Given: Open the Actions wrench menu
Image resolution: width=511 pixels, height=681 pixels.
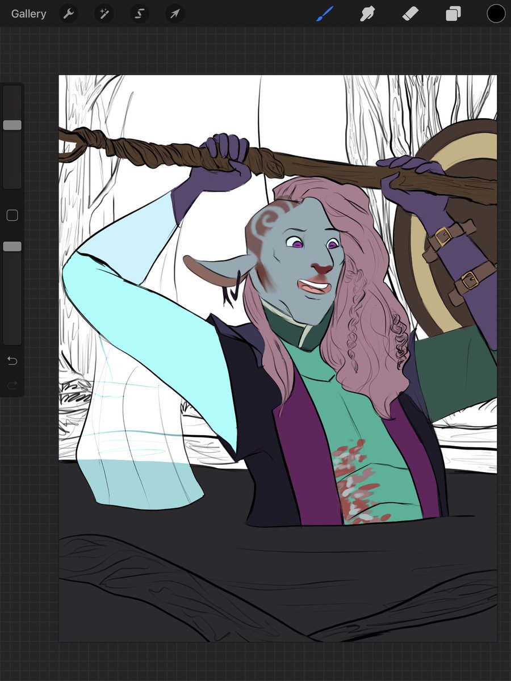Looking at the screenshot, I should pyautogui.click(x=69, y=14).
